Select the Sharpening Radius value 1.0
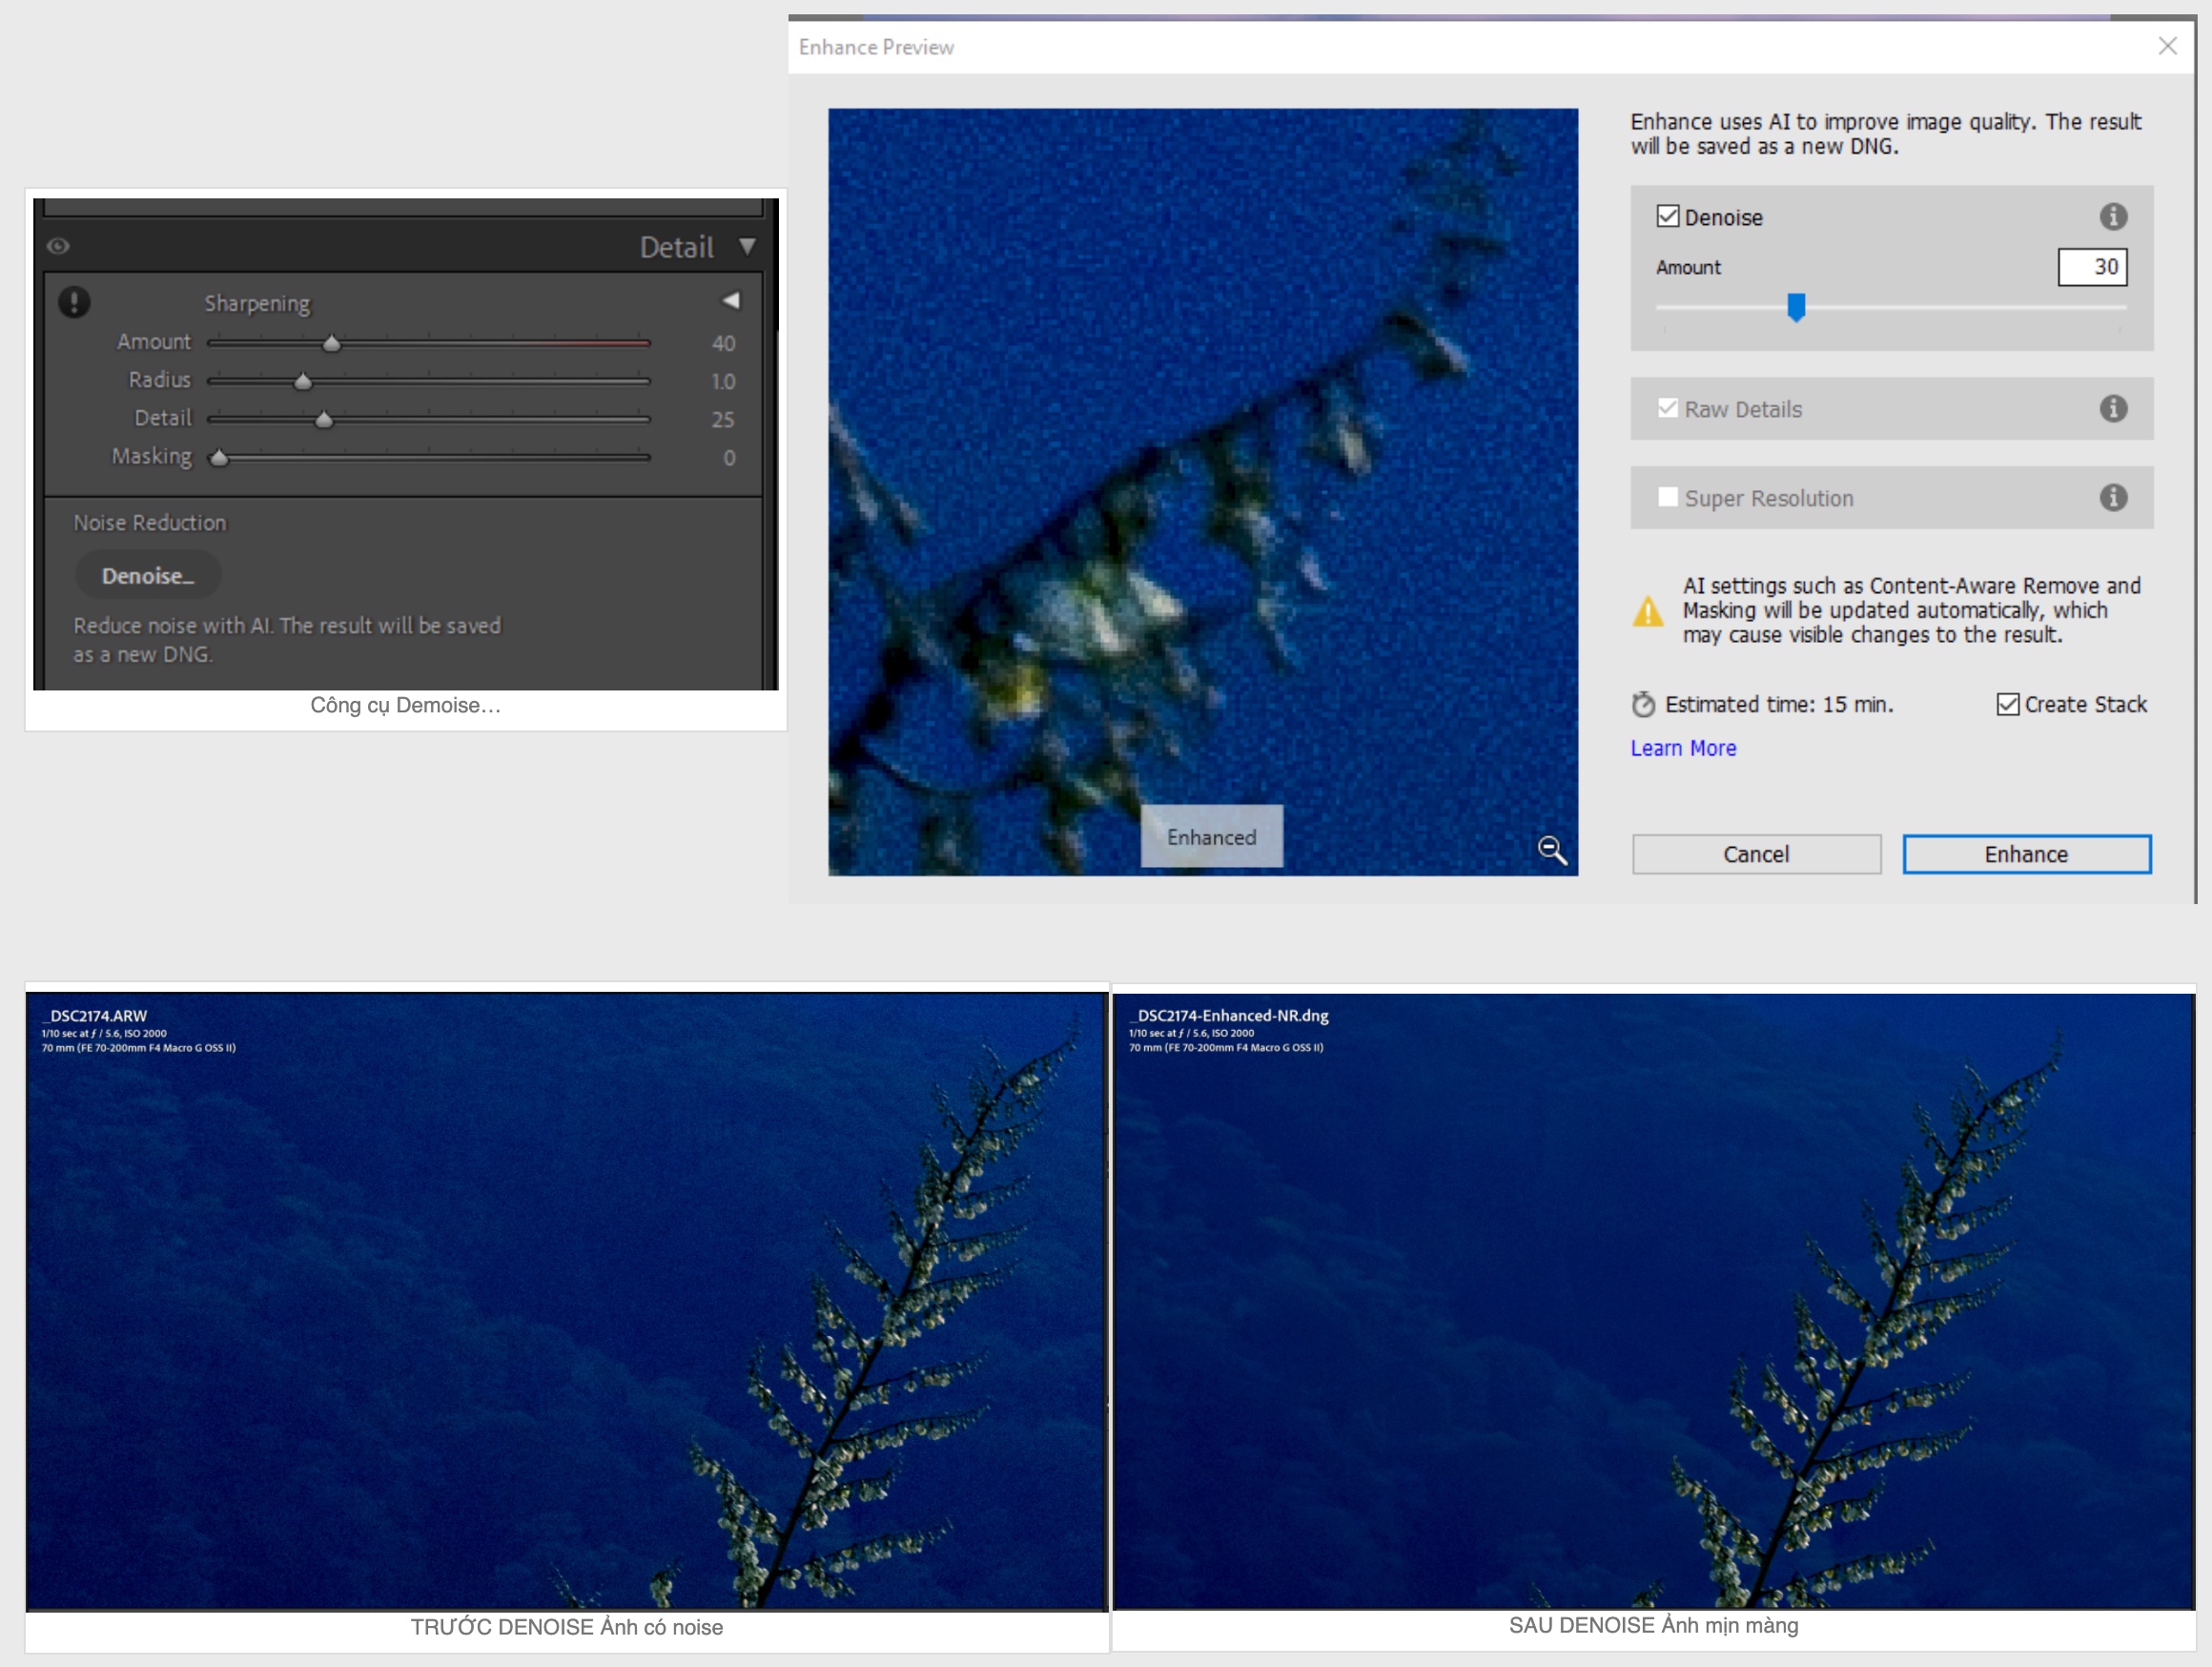 pyautogui.click(x=723, y=381)
